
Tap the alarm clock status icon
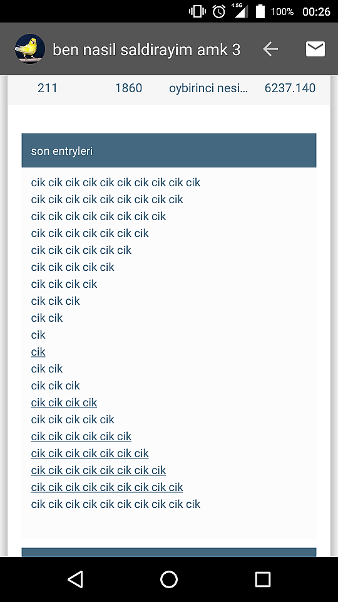pyautogui.click(x=219, y=11)
